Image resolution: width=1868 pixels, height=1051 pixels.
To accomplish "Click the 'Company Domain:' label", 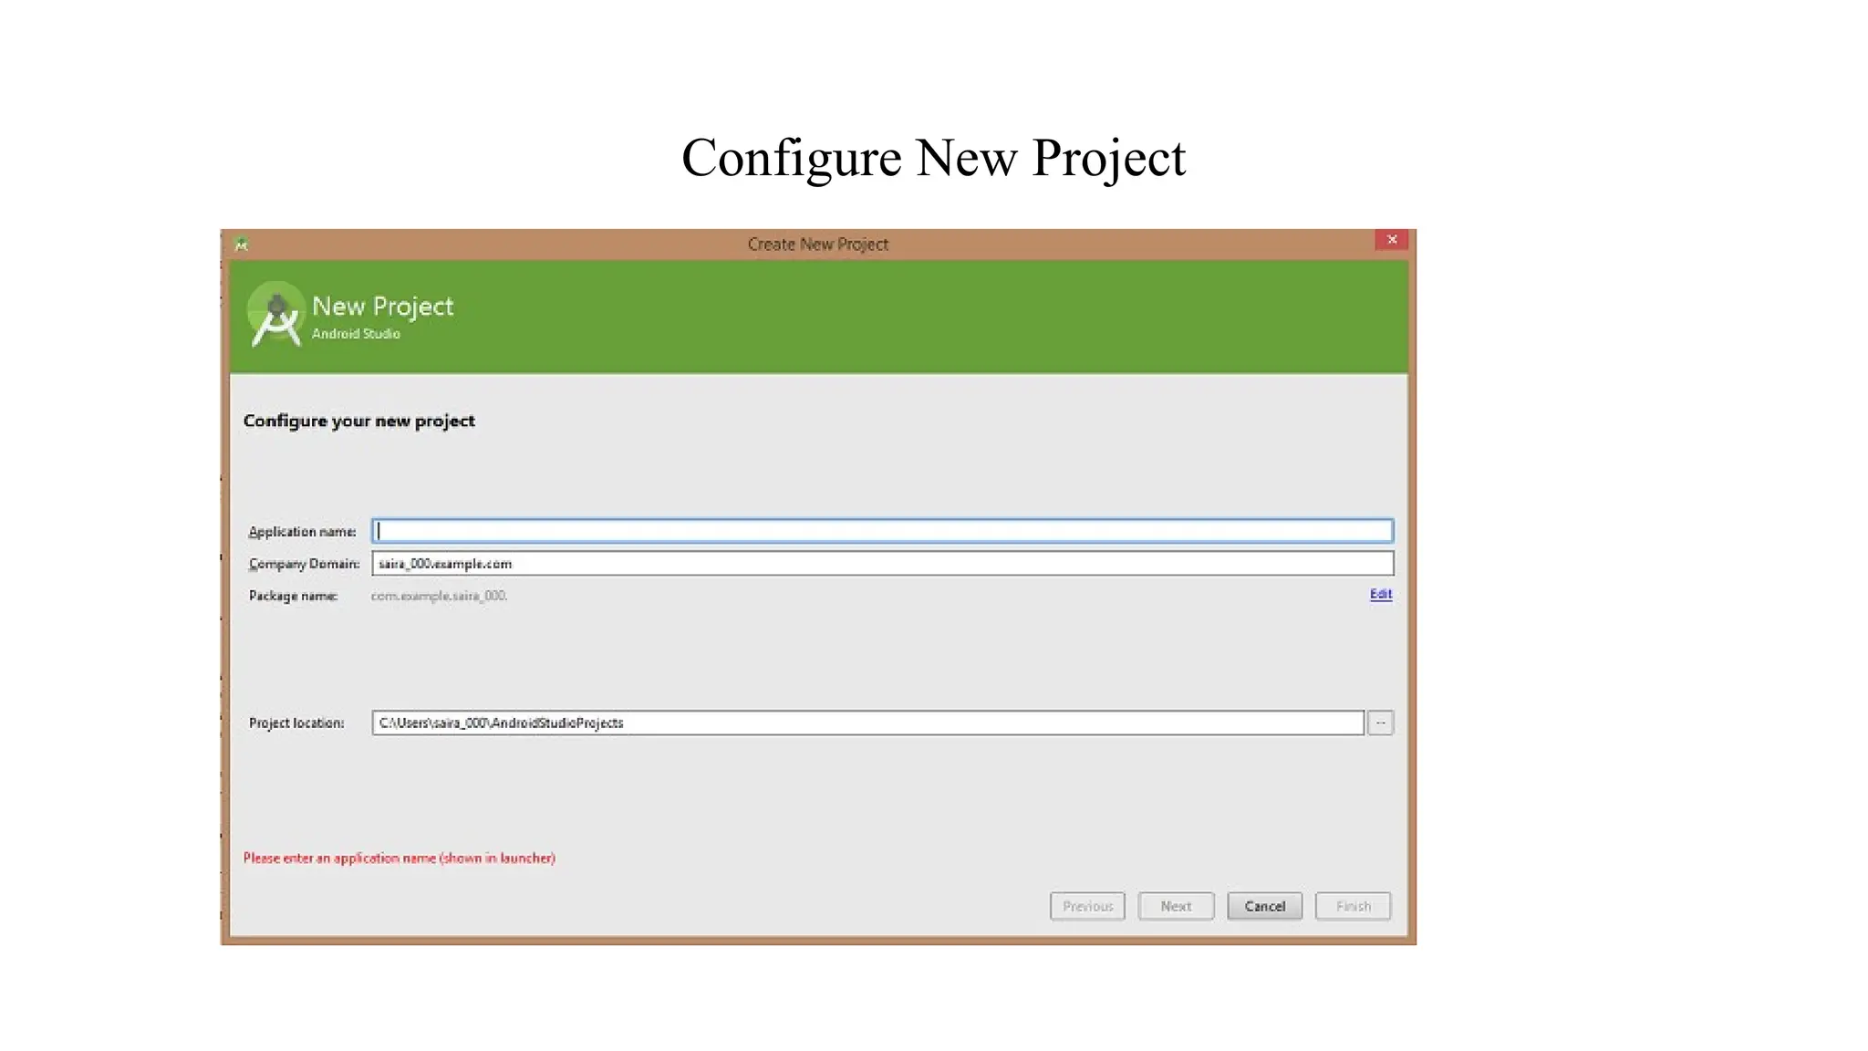I will (304, 564).
